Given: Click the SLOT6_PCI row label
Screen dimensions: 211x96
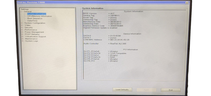Looking at the screenshot, I should point(89,61).
